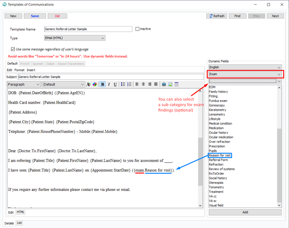This screenshot has width=289, height=228.
Task: Select 'Reason for visit' in the field list
Action: [220, 155]
